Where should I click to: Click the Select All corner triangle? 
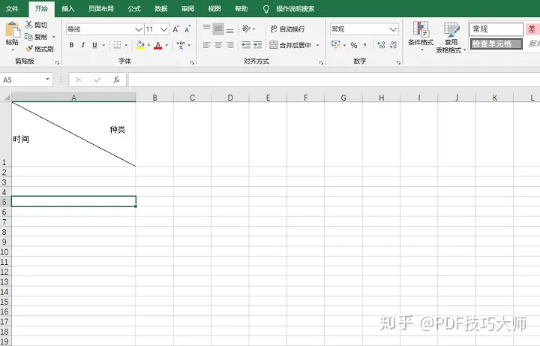point(7,98)
